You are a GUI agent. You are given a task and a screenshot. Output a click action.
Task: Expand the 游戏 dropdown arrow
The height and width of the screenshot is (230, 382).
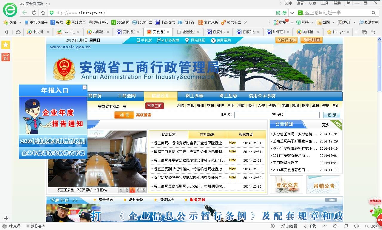(354, 22)
